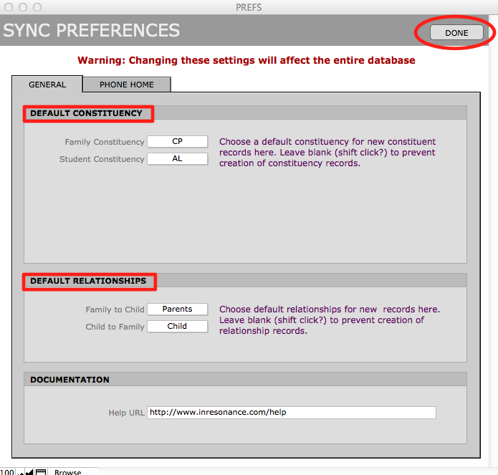Click the DEFAULT RELATIONSHIPS section header
Image resolution: width=498 pixels, height=475 pixels.
pyautogui.click(x=88, y=281)
